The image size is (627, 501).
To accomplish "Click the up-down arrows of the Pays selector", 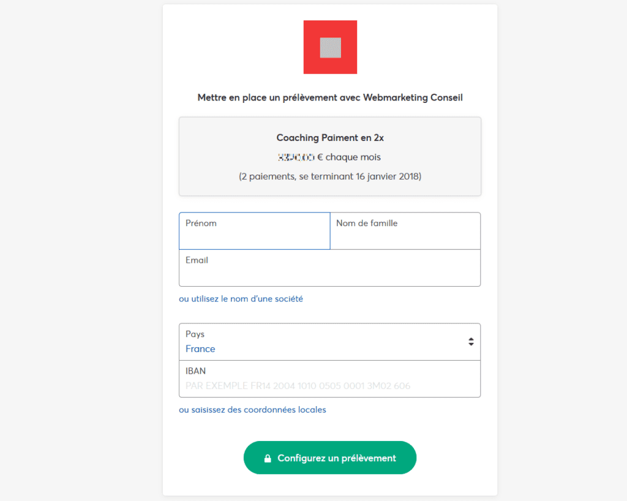I will pyautogui.click(x=471, y=342).
